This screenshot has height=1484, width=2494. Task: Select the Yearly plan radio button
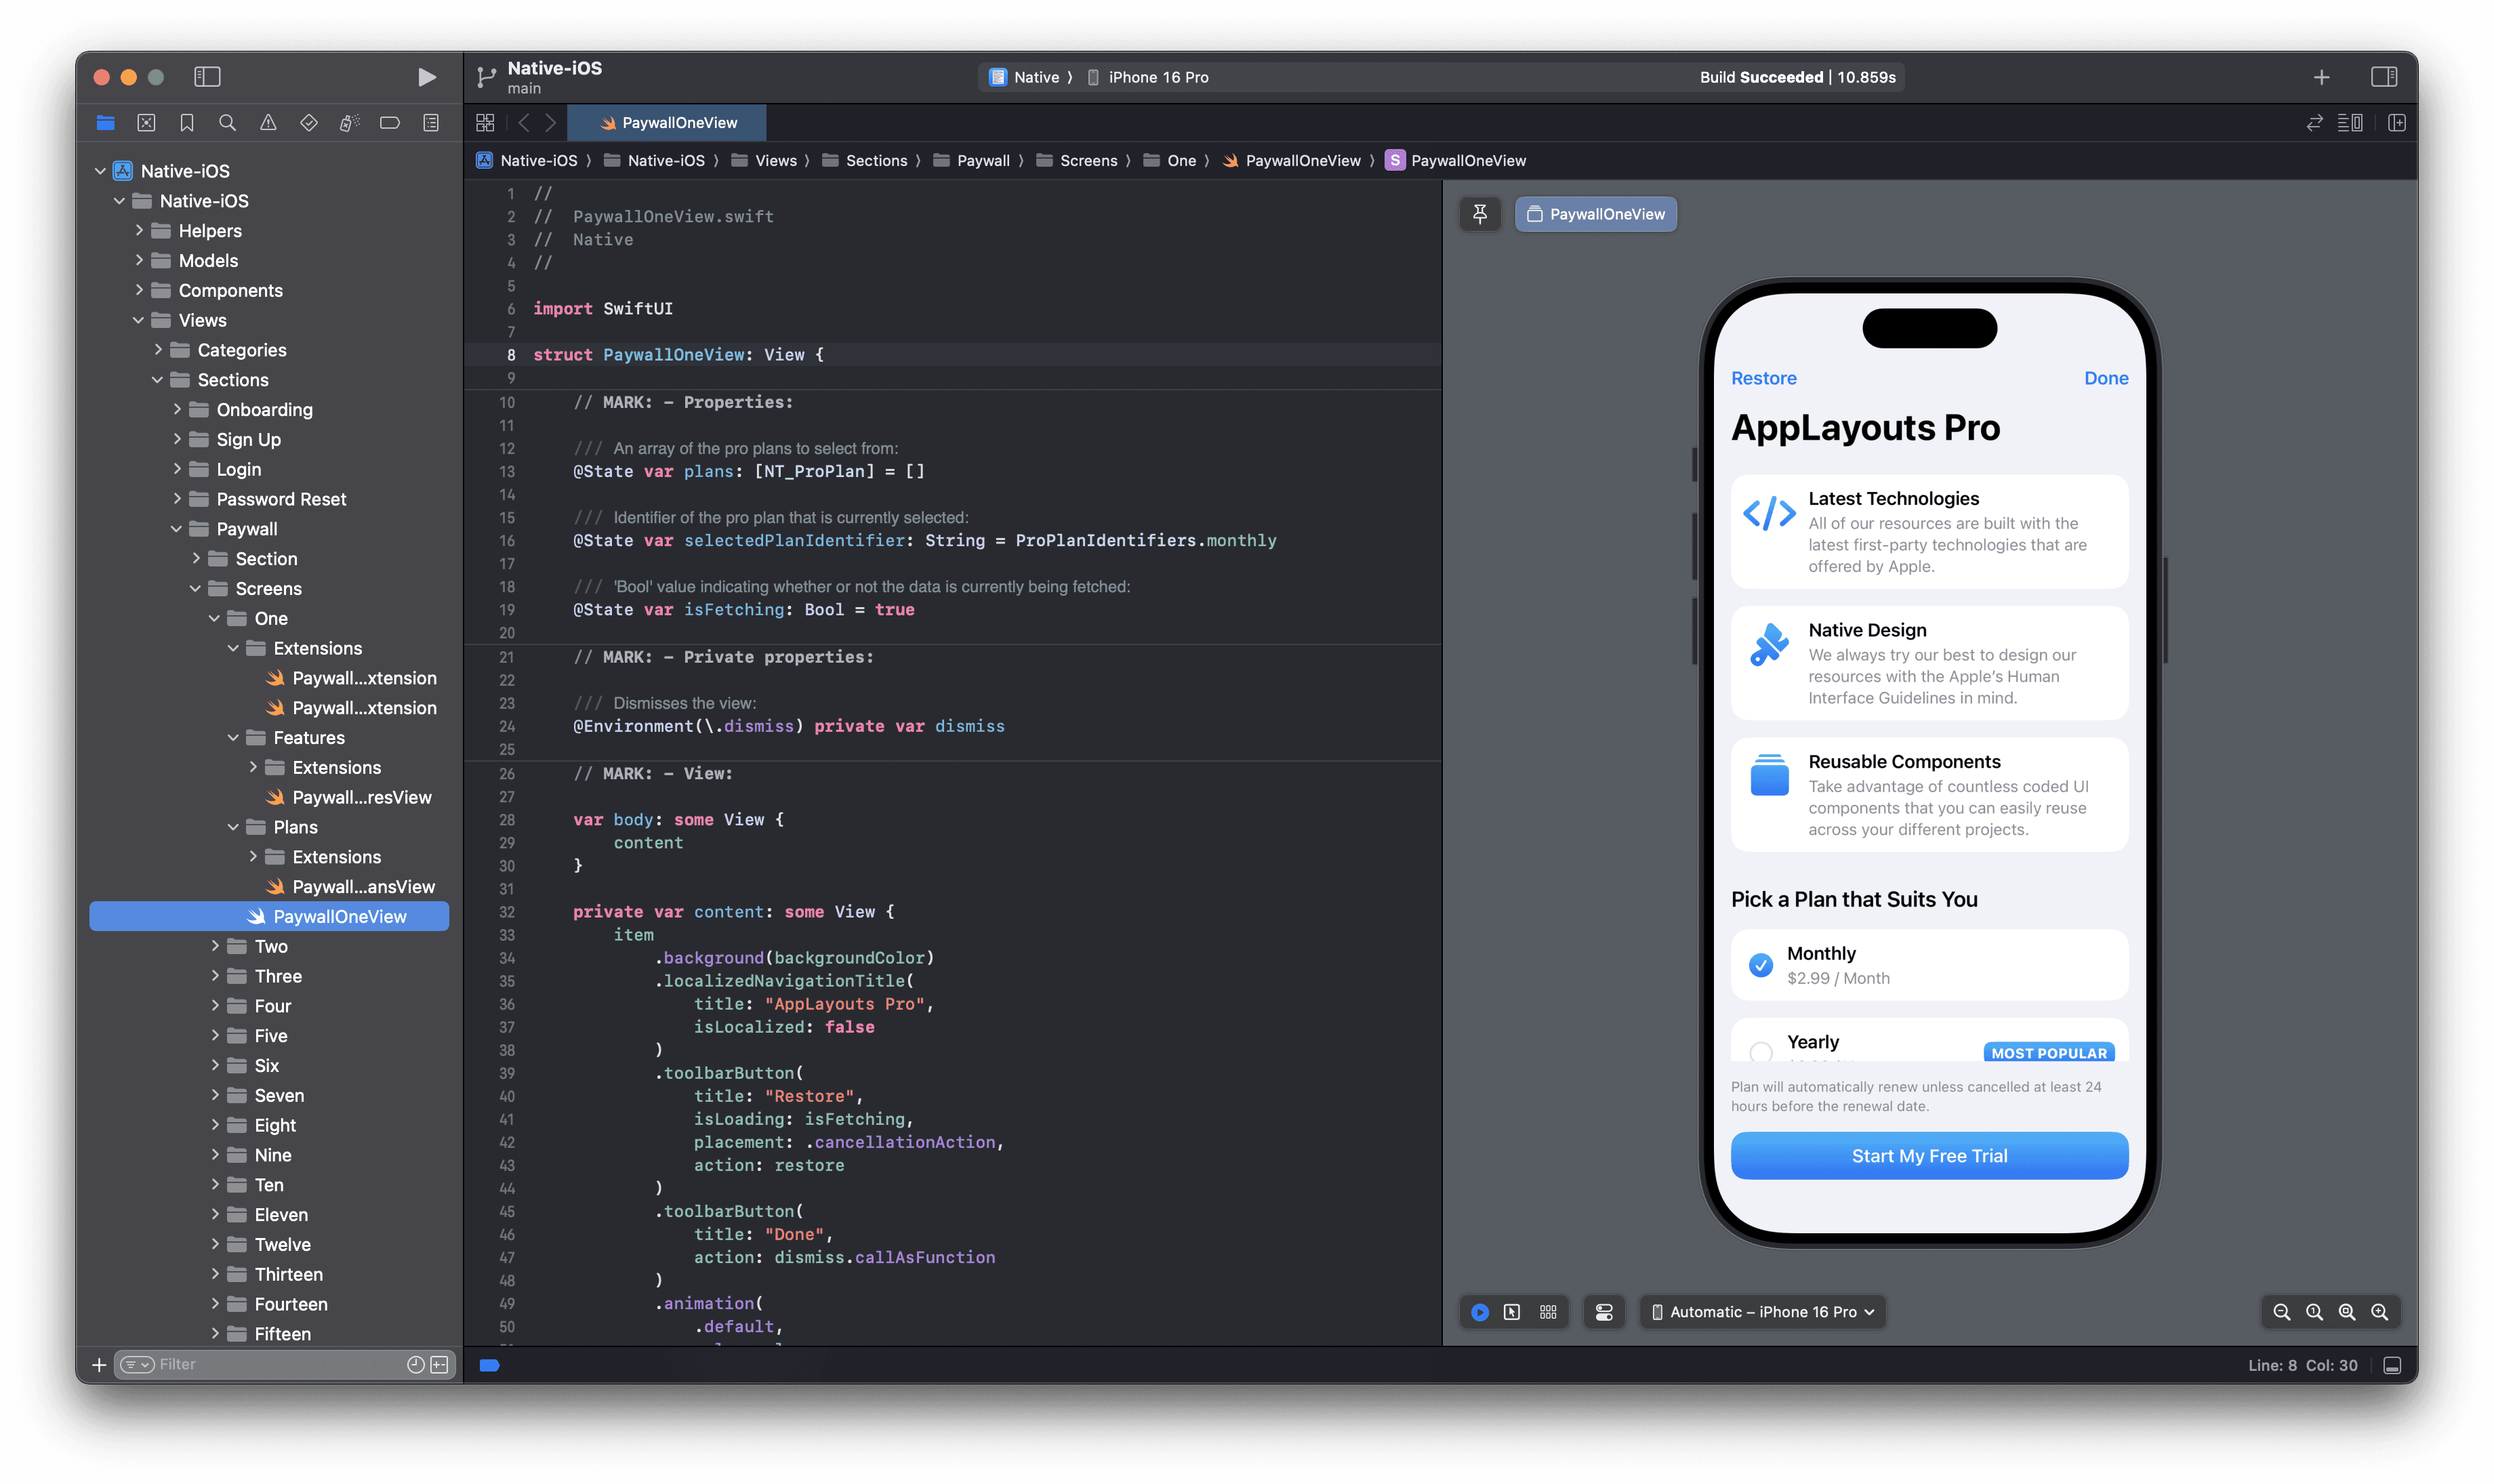click(x=1761, y=1053)
